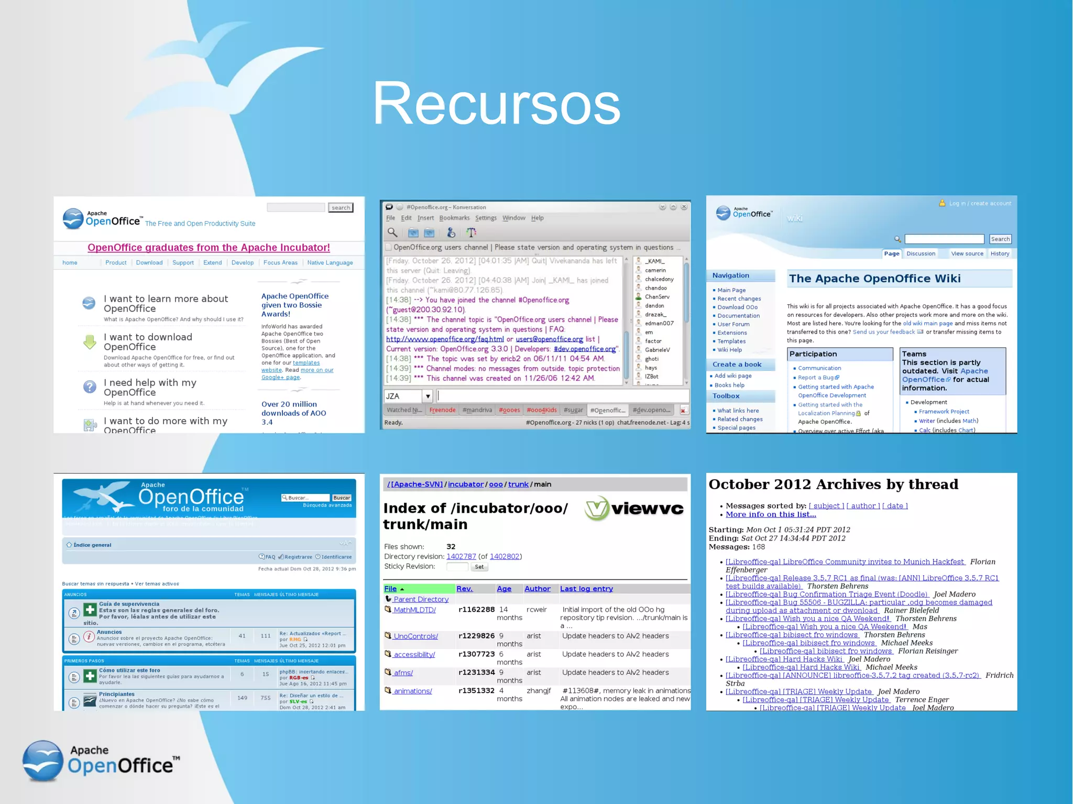The image size is (1073, 804).
Task: Click the magnifier icon beside the wiki search field
Action: [897, 239]
